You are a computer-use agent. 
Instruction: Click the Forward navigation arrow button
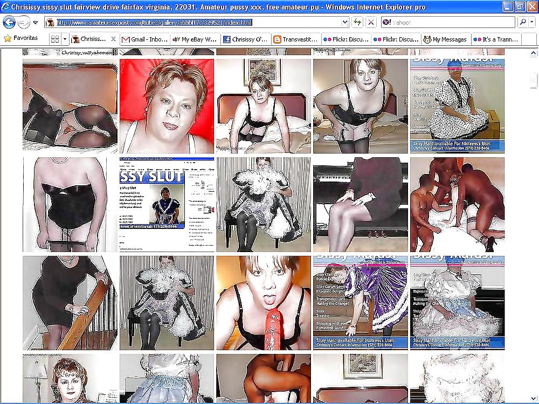point(23,23)
